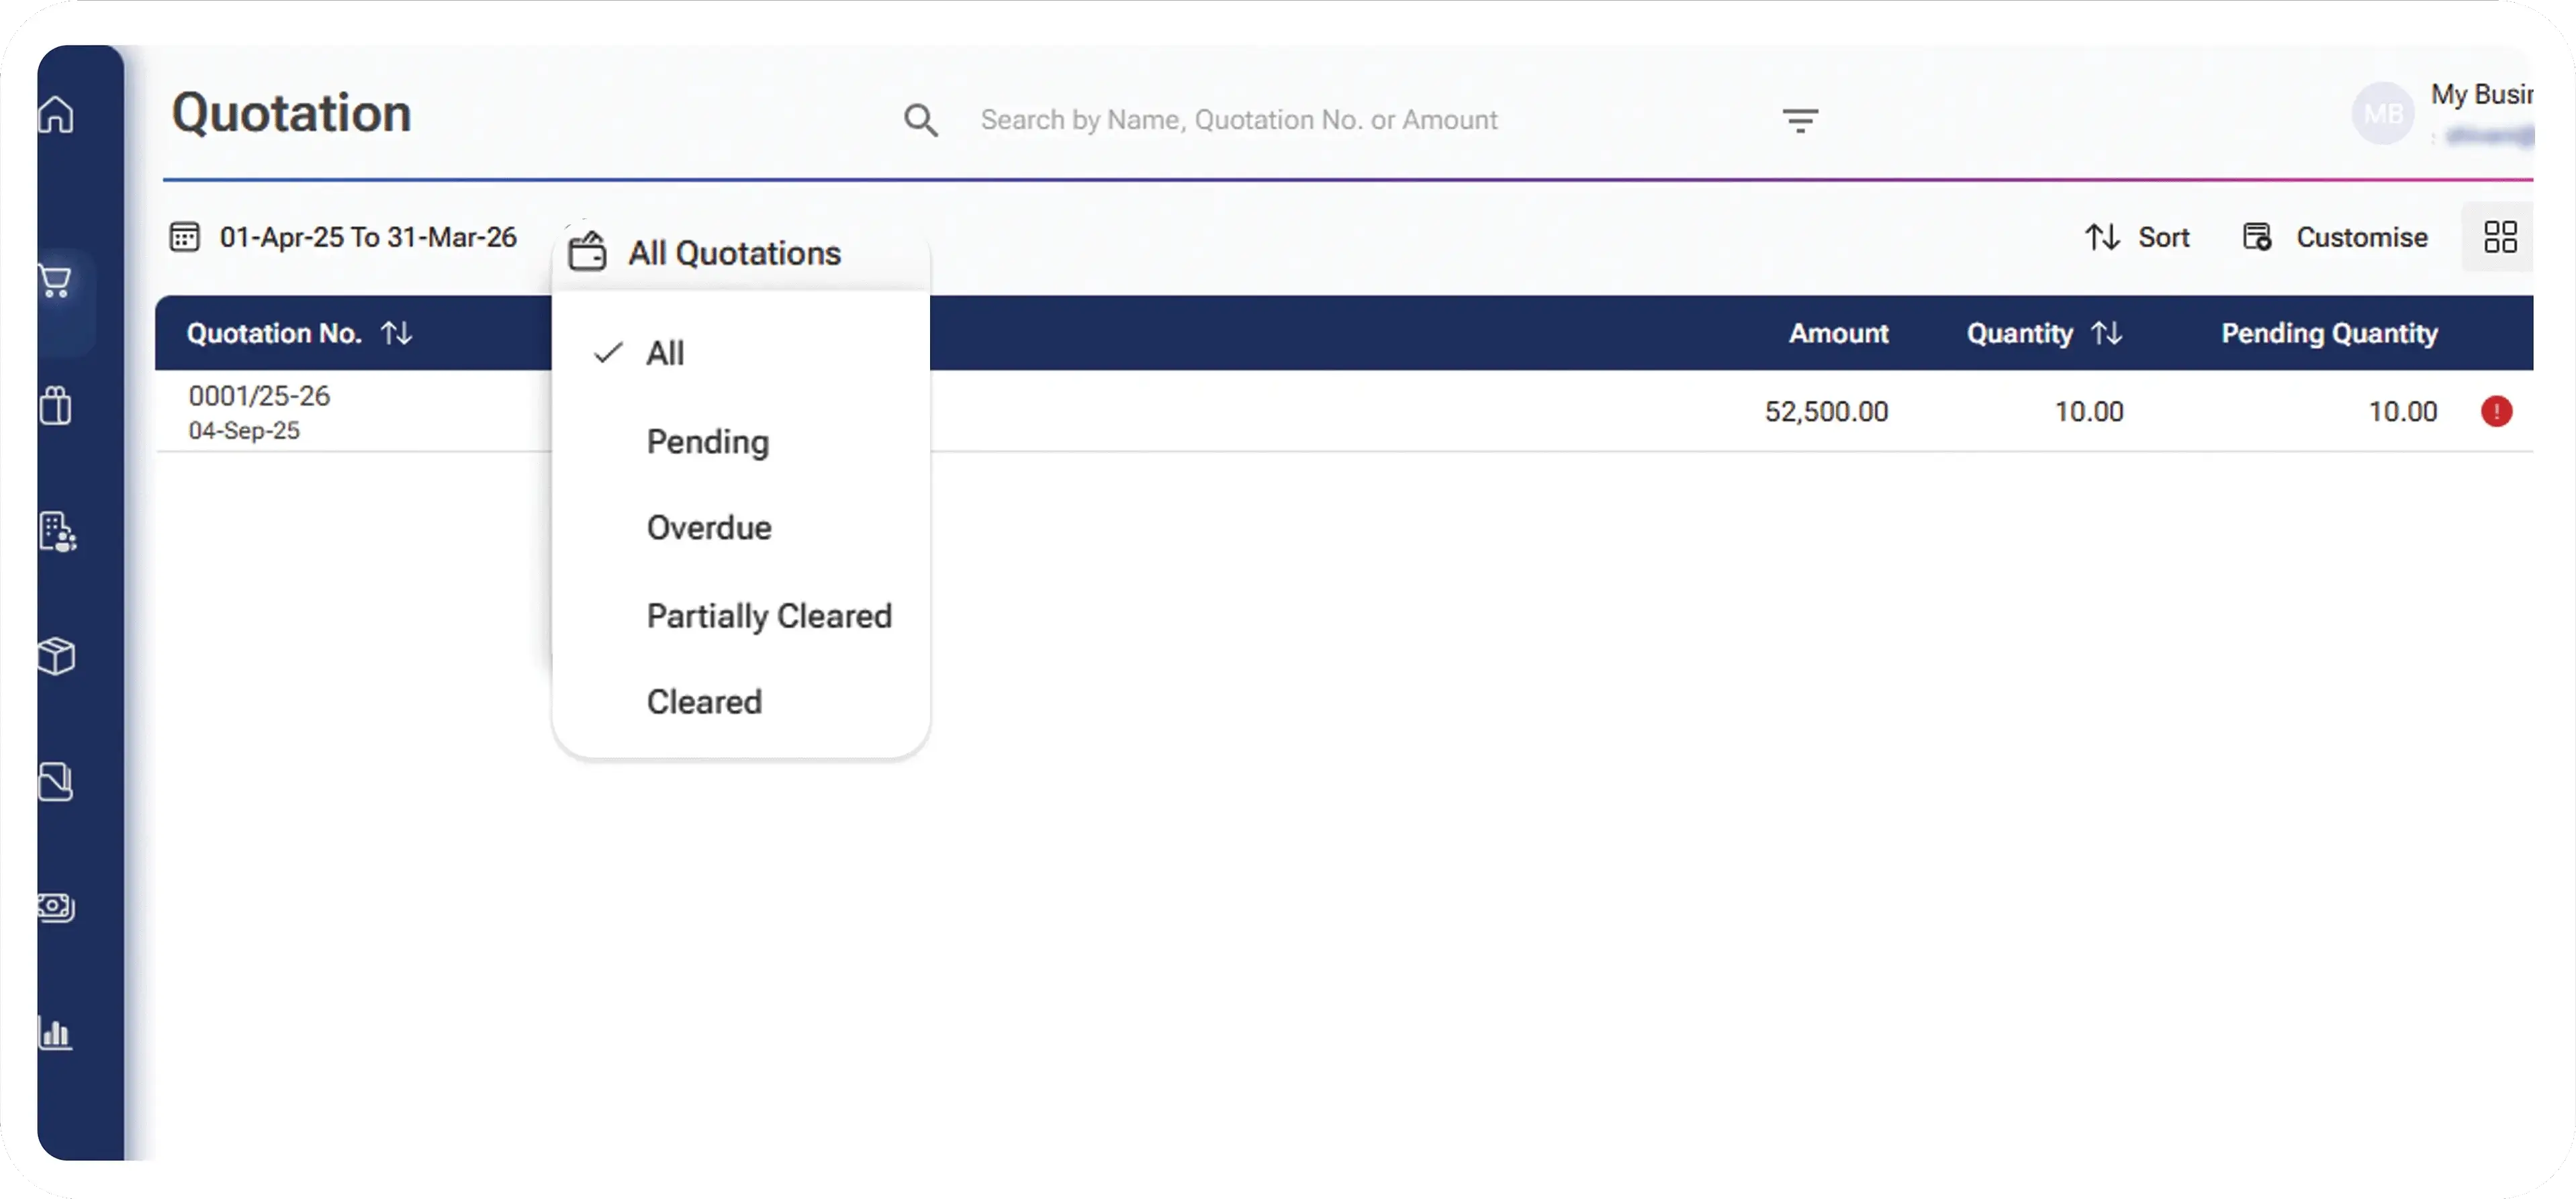The width and height of the screenshot is (2576, 1199).
Task: Click the cash money sidebar icon
Action: pos(56,907)
